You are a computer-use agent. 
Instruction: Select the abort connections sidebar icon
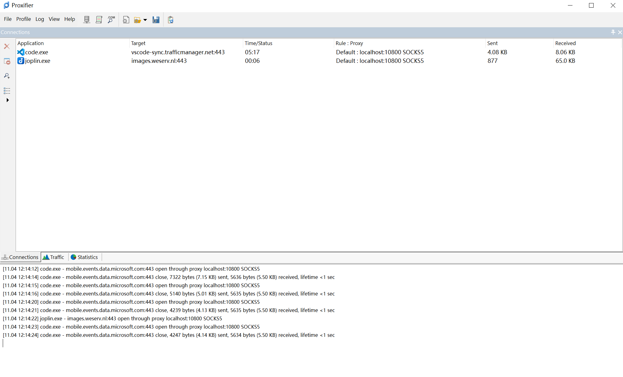click(x=7, y=61)
